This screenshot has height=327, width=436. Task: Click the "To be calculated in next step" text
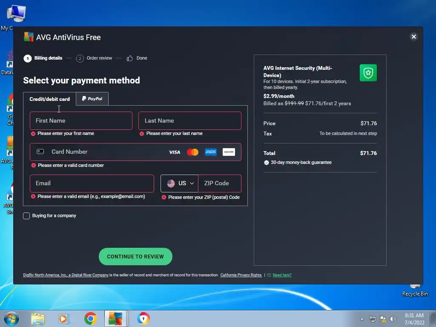pos(348,133)
